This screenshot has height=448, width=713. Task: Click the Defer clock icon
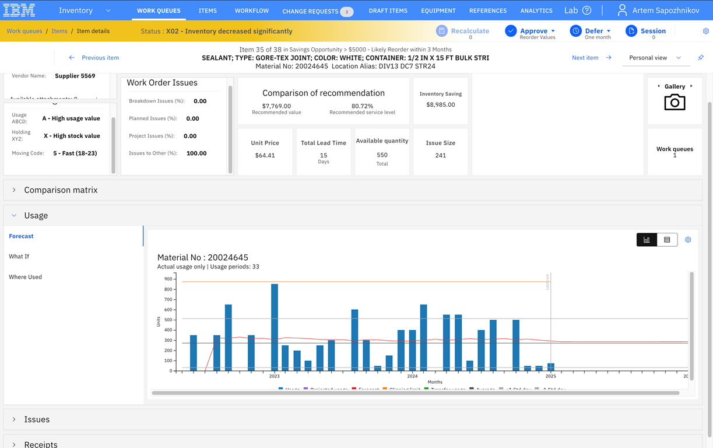tap(575, 31)
